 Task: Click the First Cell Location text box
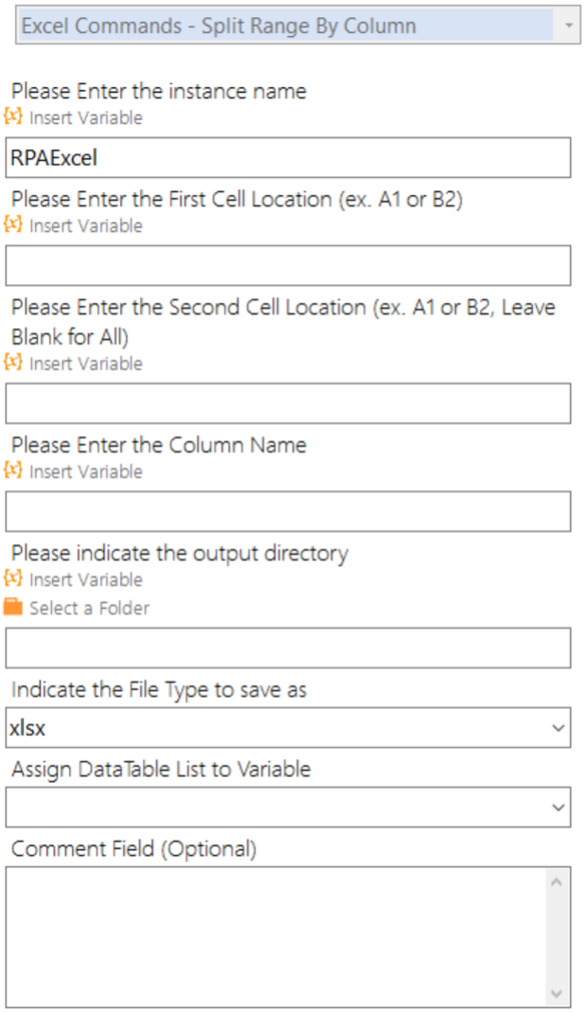tap(288, 265)
